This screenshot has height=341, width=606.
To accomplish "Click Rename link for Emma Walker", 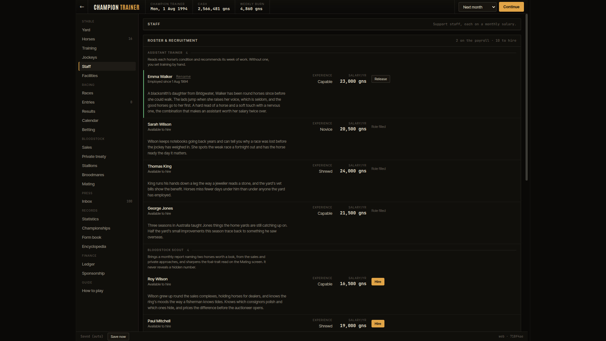I will click(x=183, y=77).
